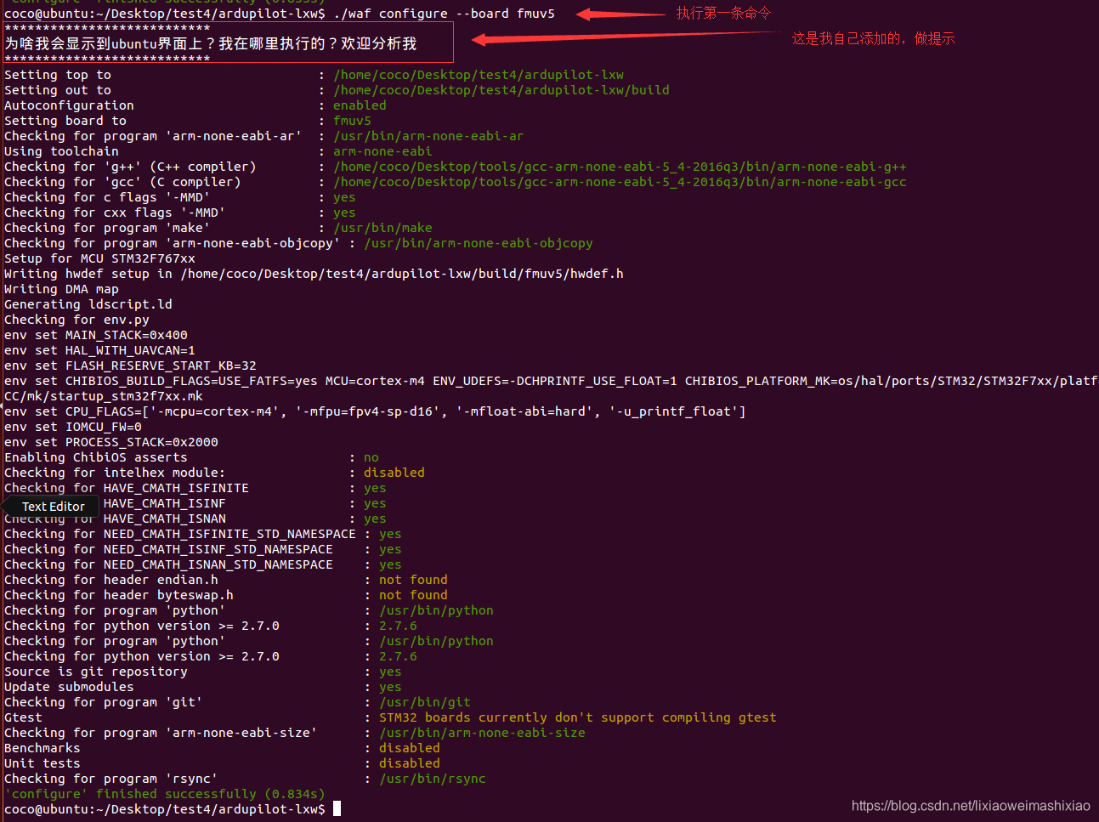Click 'env set IOMCU_FW=0' line
Screen dimensions: 1099x822
73,427
